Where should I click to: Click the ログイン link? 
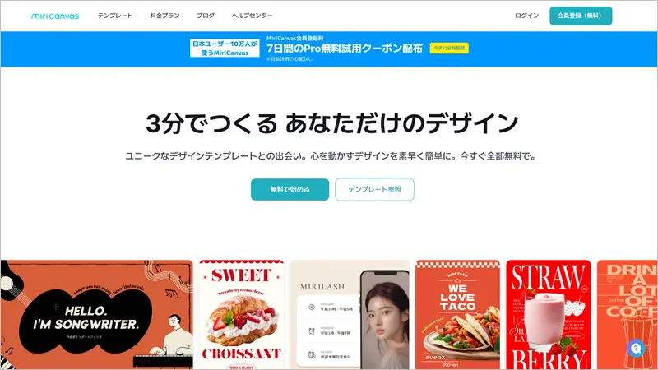coord(526,16)
